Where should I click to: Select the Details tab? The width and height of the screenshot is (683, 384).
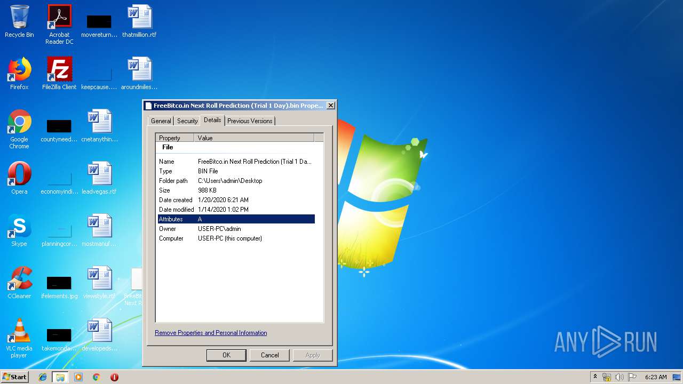click(x=212, y=120)
